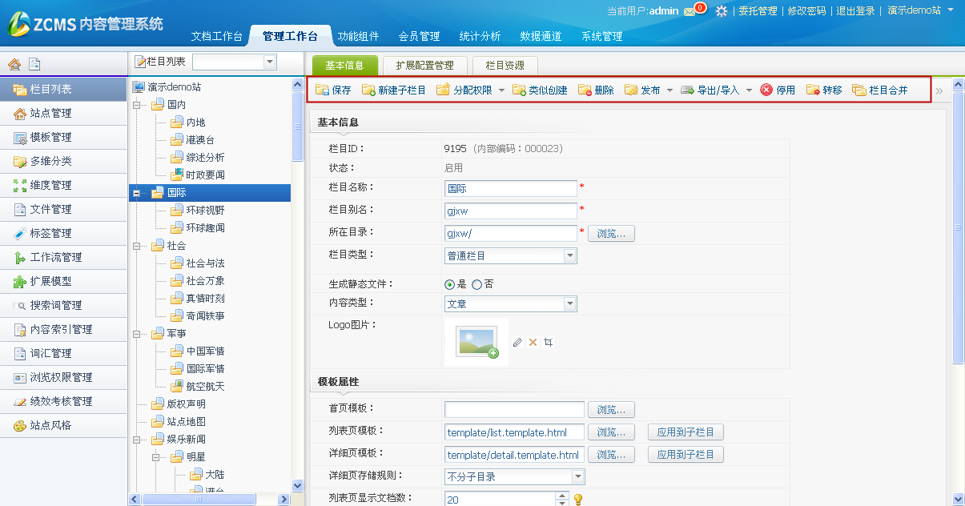This screenshot has height=506, width=965.
Task: Open the mail messages icon in header
Action: coord(690,11)
